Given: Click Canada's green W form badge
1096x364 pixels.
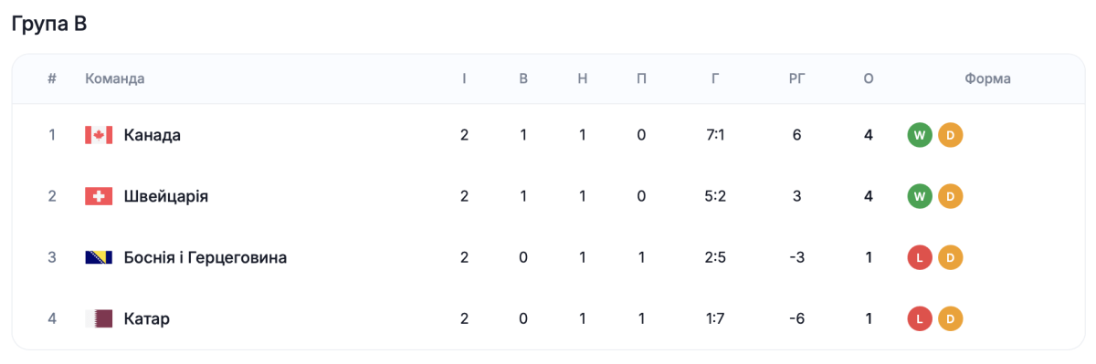Looking at the screenshot, I should (920, 135).
